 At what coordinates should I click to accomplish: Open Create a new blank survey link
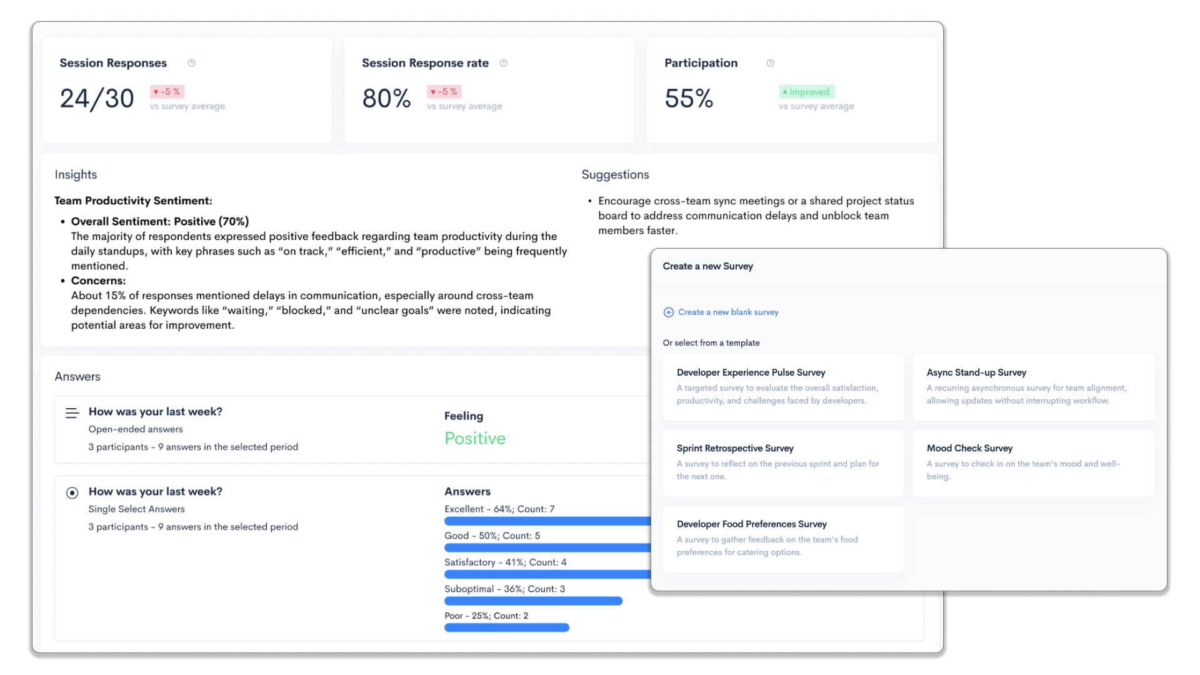(x=727, y=312)
